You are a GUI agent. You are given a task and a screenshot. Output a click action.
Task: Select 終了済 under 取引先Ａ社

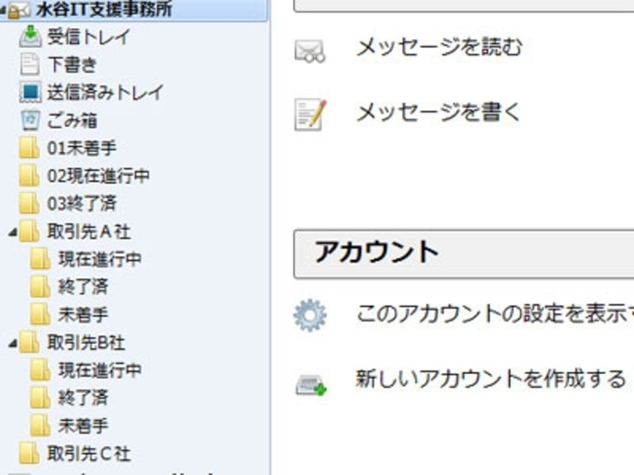pyautogui.click(x=83, y=287)
